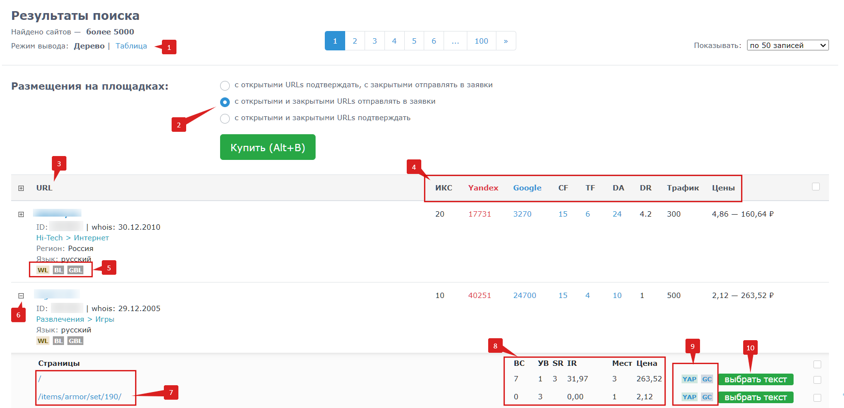Open the root / page link

(x=40, y=379)
